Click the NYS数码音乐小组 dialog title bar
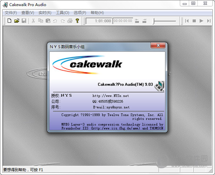215x175 pixels. pos(99,47)
